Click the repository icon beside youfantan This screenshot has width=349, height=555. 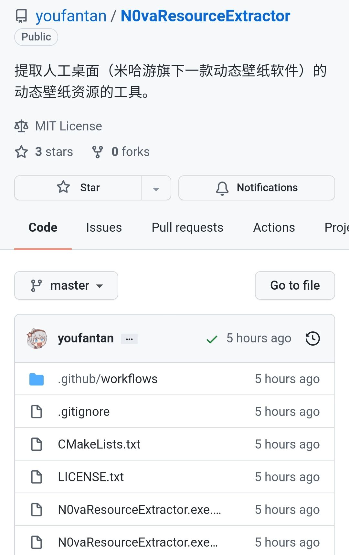22,16
